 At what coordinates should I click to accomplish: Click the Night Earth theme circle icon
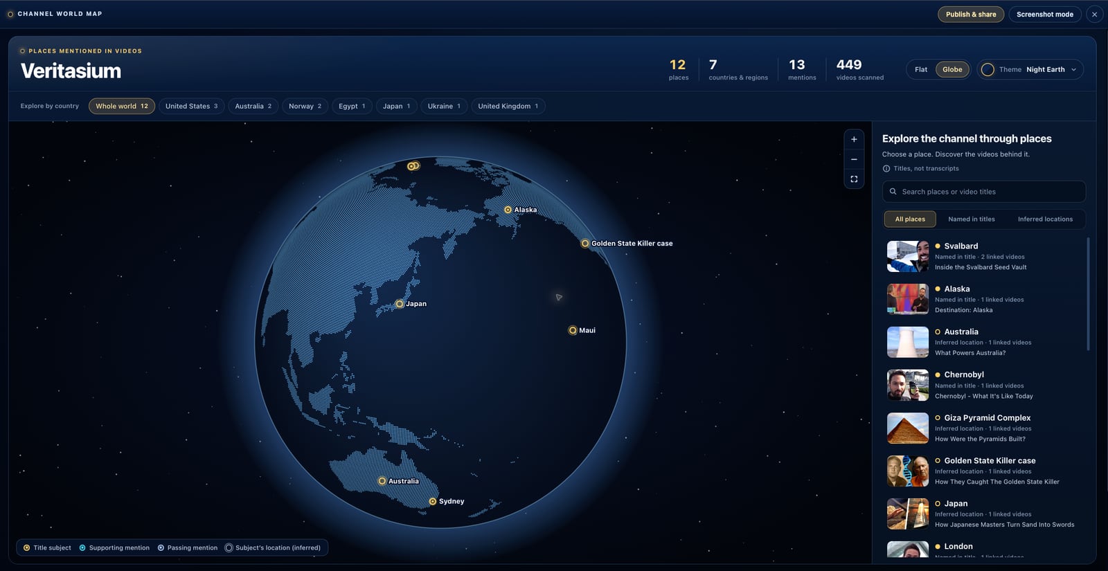tap(988, 69)
